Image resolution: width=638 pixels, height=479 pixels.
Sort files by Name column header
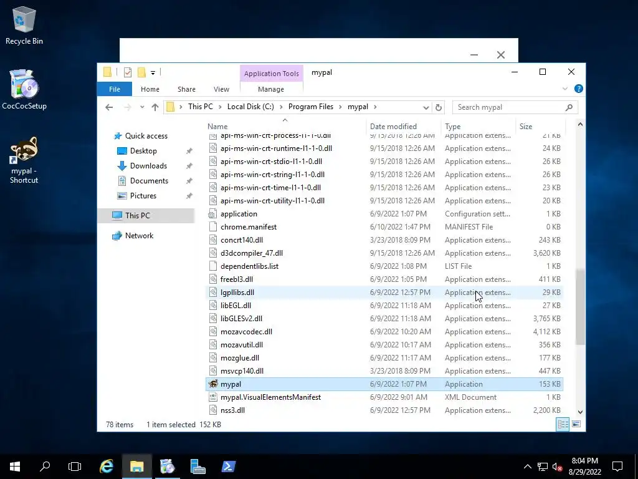(x=285, y=126)
